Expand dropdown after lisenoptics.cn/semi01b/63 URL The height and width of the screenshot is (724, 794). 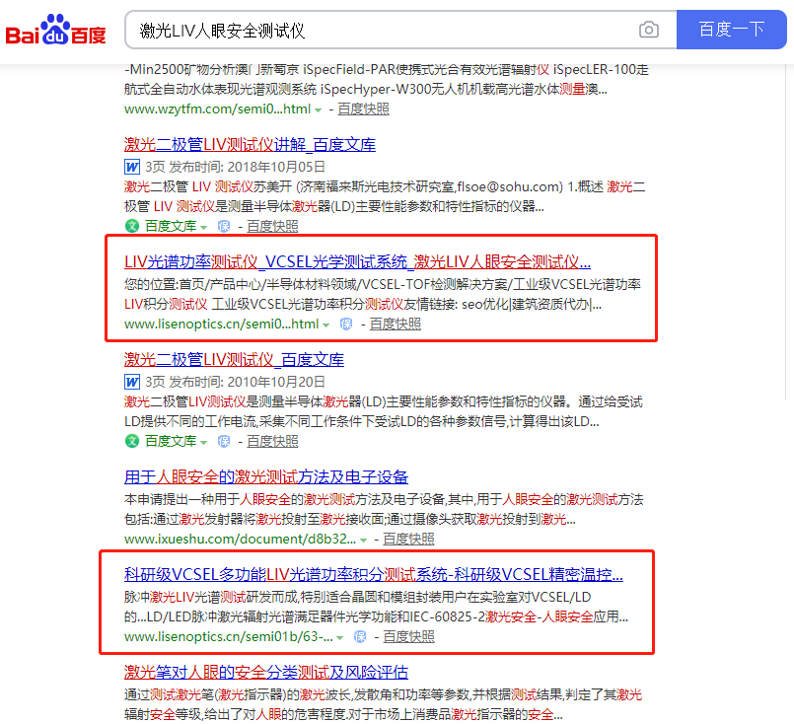click(339, 638)
